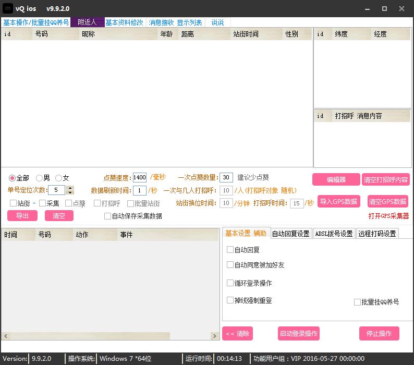Open the 基本操作/批量挂QQ养号 tab

(36, 22)
